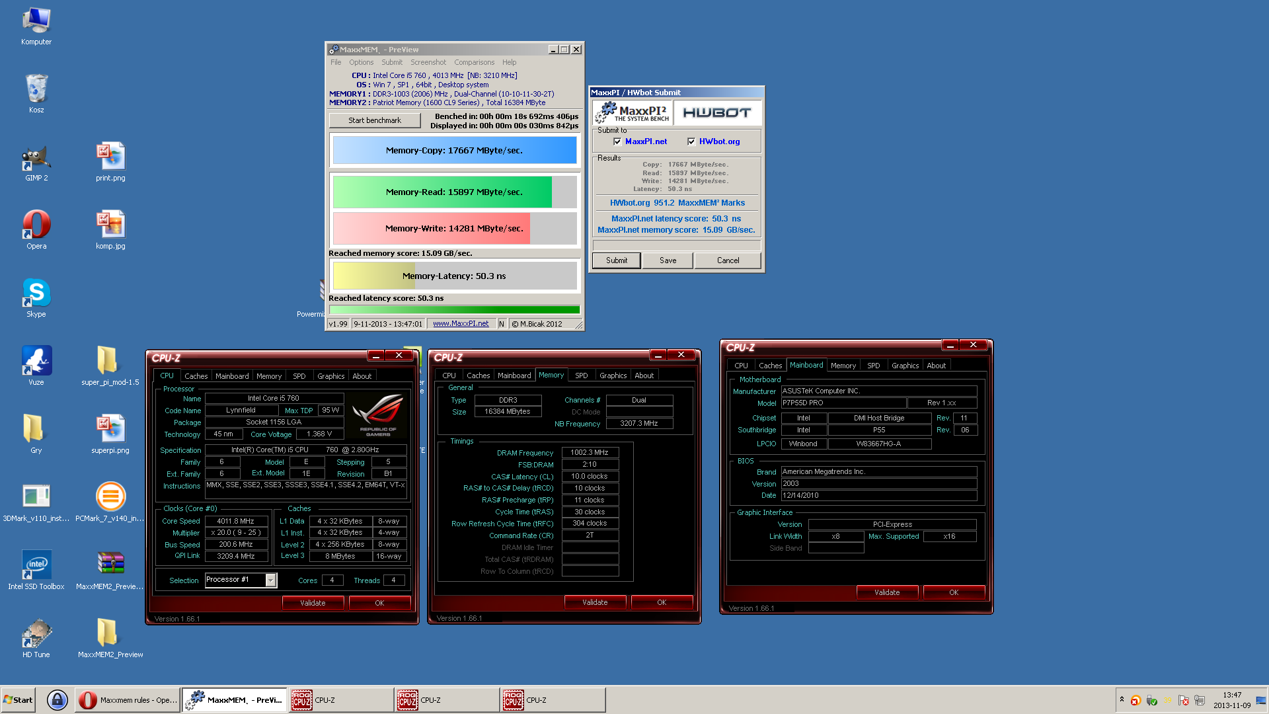Open MaxxMEM File menu
Viewport: 1269px width, 714px height.
[336, 62]
